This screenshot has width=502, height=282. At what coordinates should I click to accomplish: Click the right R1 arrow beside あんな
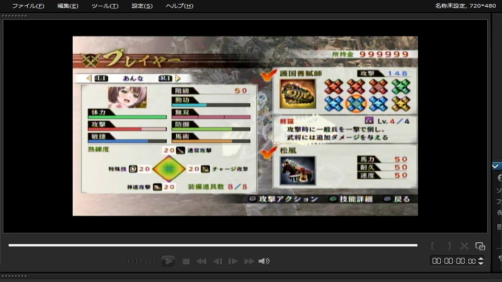tap(178, 78)
